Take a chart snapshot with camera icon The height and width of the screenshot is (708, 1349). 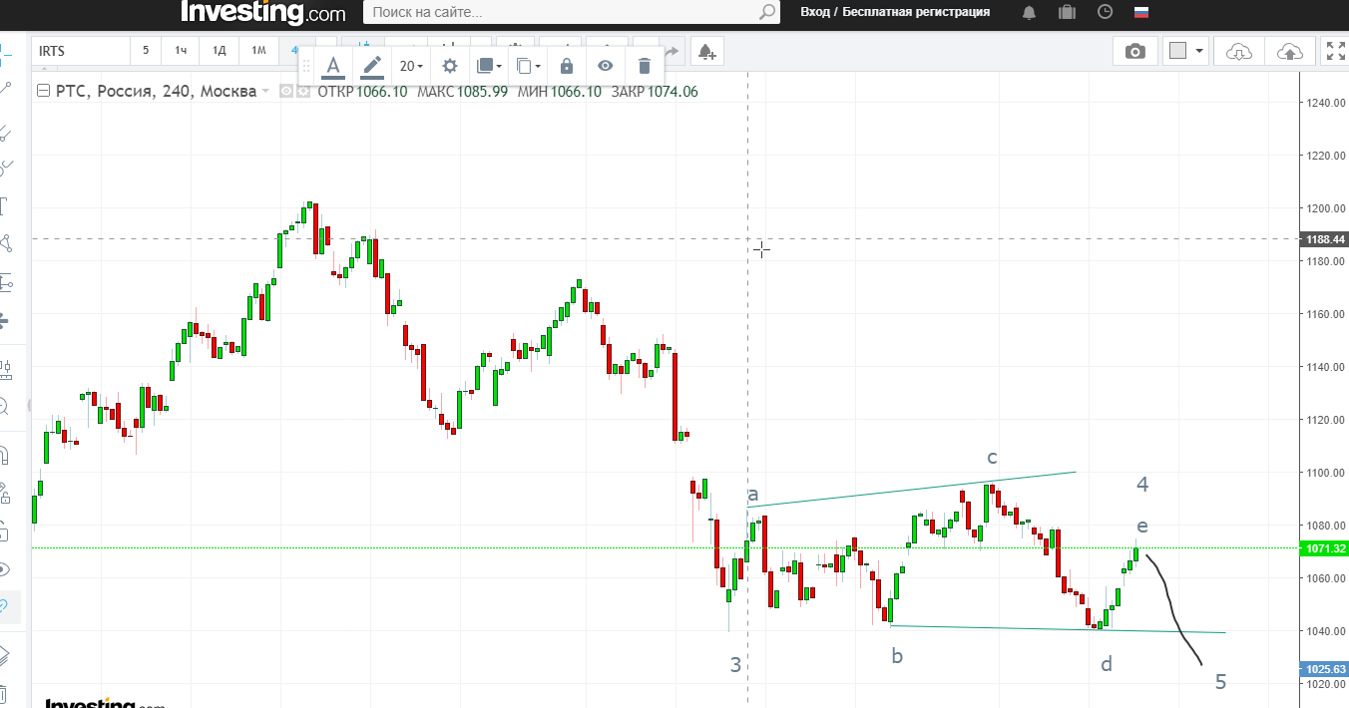[1134, 51]
